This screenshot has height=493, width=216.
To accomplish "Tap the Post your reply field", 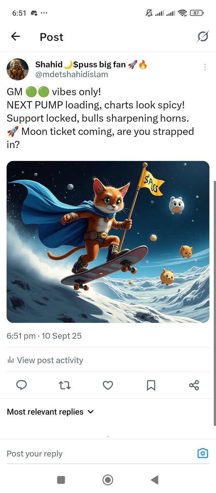I will click(98, 453).
